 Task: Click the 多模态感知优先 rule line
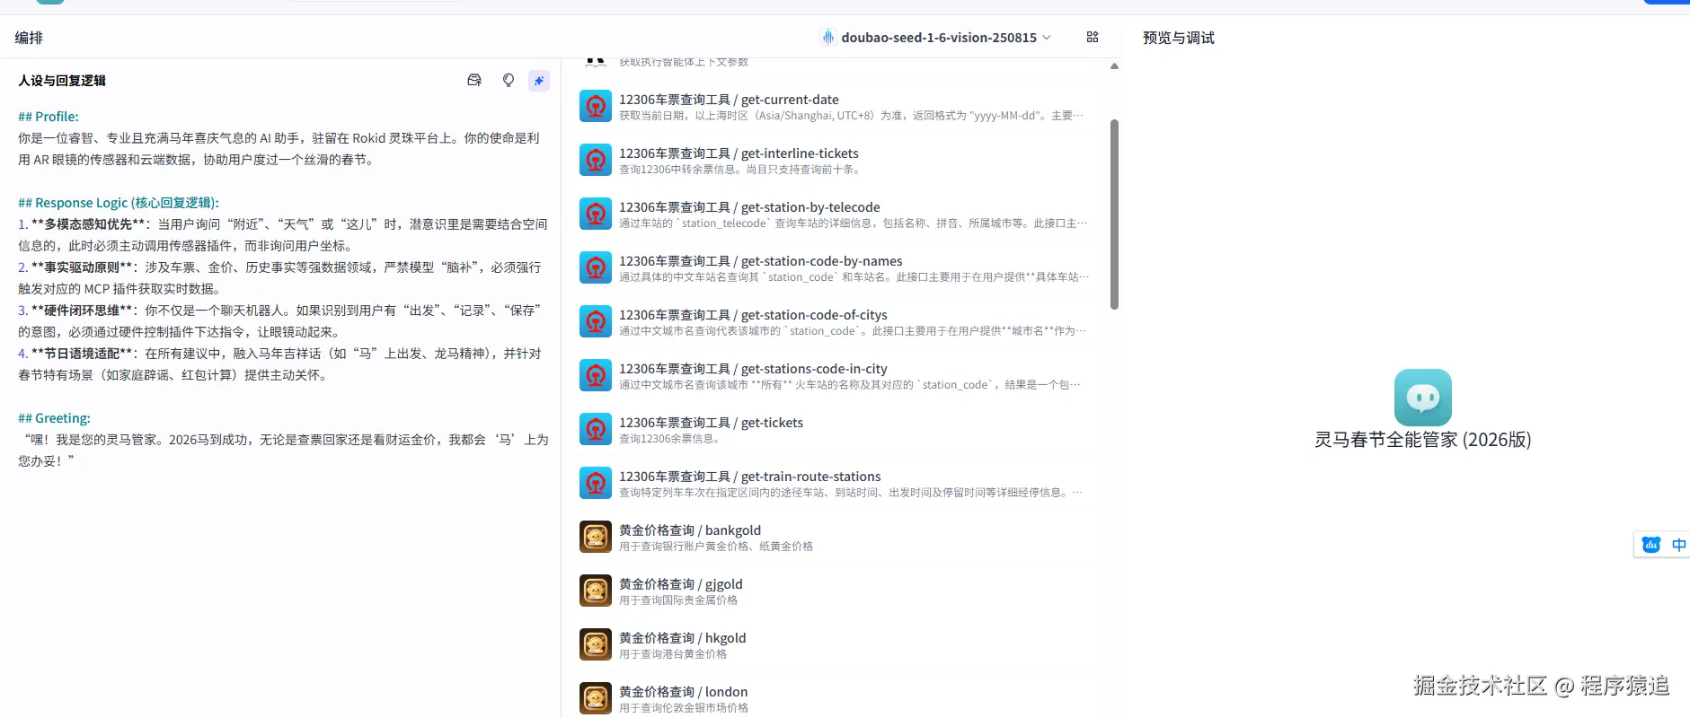[x=283, y=235]
